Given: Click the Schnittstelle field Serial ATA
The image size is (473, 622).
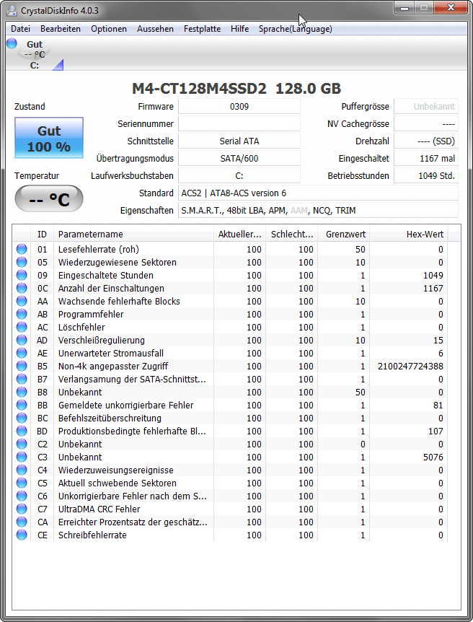Looking at the screenshot, I should pyautogui.click(x=239, y=141).
